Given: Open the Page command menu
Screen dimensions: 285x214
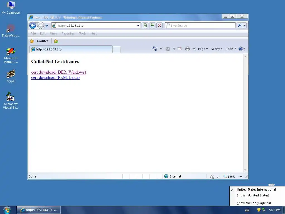Looking at the screenshot, I should coord(203,49).
